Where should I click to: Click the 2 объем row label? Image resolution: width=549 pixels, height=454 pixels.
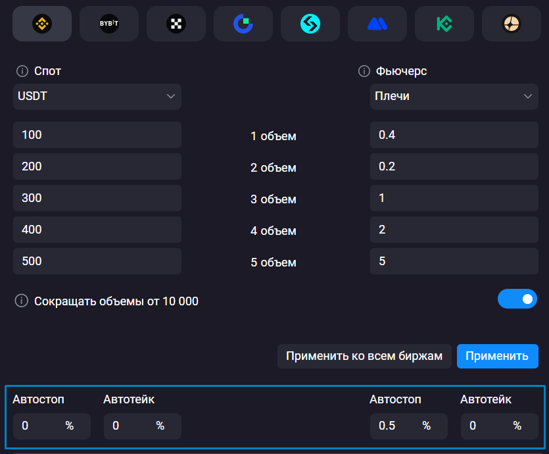(274, 167)
